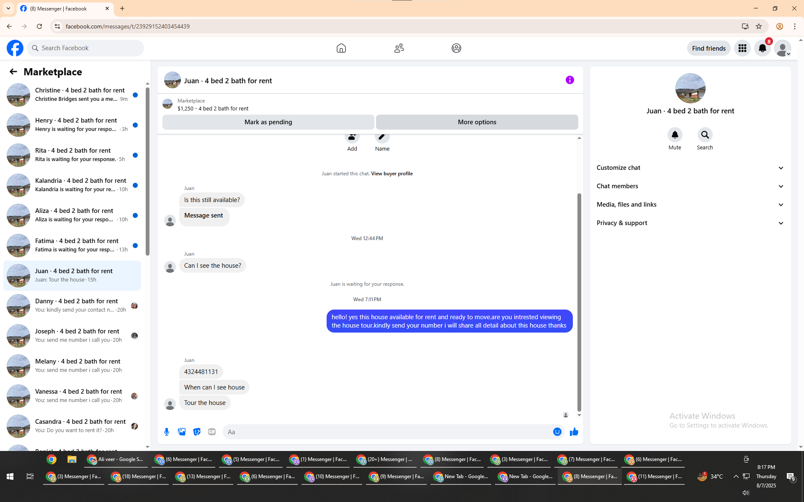Click Mark as pending button

(268, 122)
